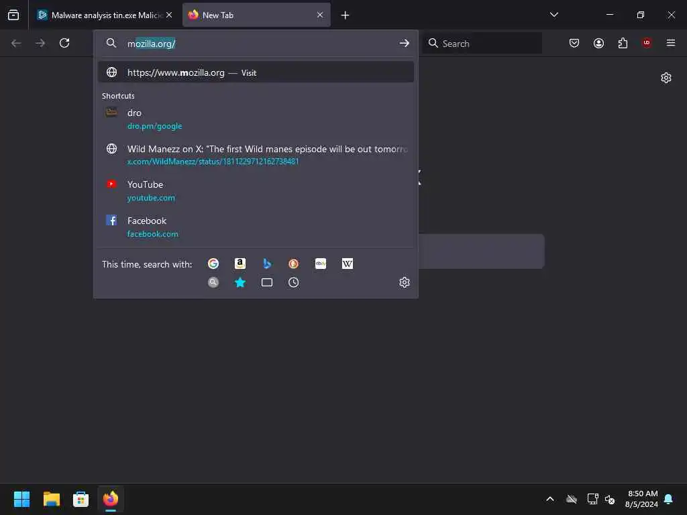Open the clock showing 8:50 AM
687x515 pixels.
(x=641, y=499)
